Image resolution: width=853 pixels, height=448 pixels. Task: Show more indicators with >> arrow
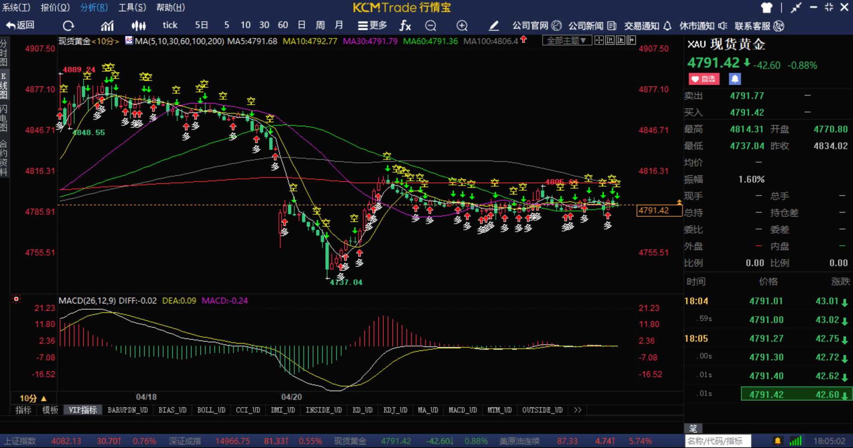(x=578, y=410)
